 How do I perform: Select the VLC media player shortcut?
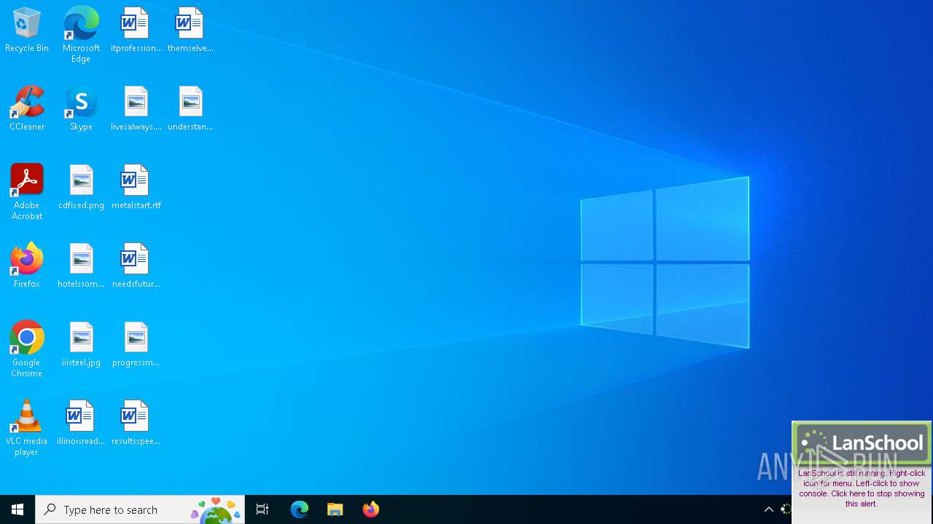pos(27,428)
